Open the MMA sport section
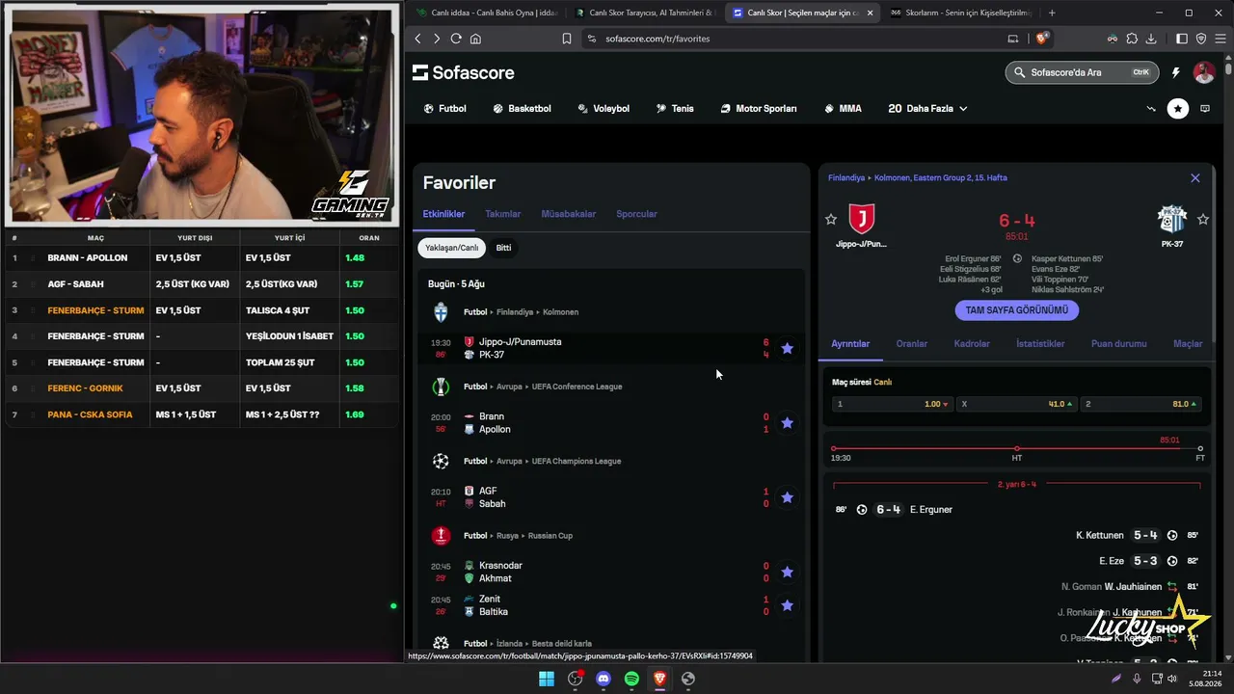 (x=844, y=109)
